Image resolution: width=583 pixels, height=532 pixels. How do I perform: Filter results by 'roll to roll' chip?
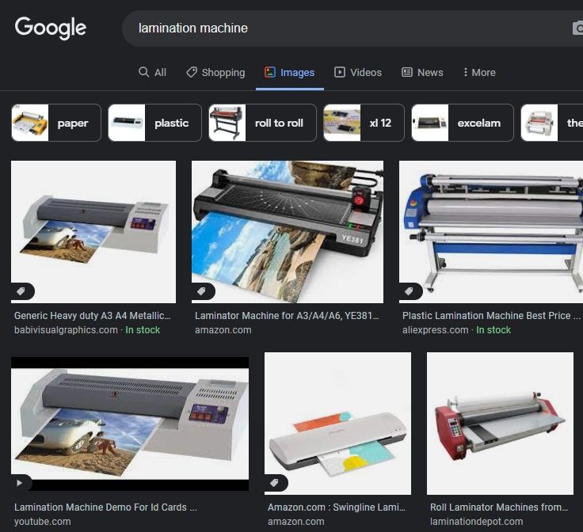point(262,123)
